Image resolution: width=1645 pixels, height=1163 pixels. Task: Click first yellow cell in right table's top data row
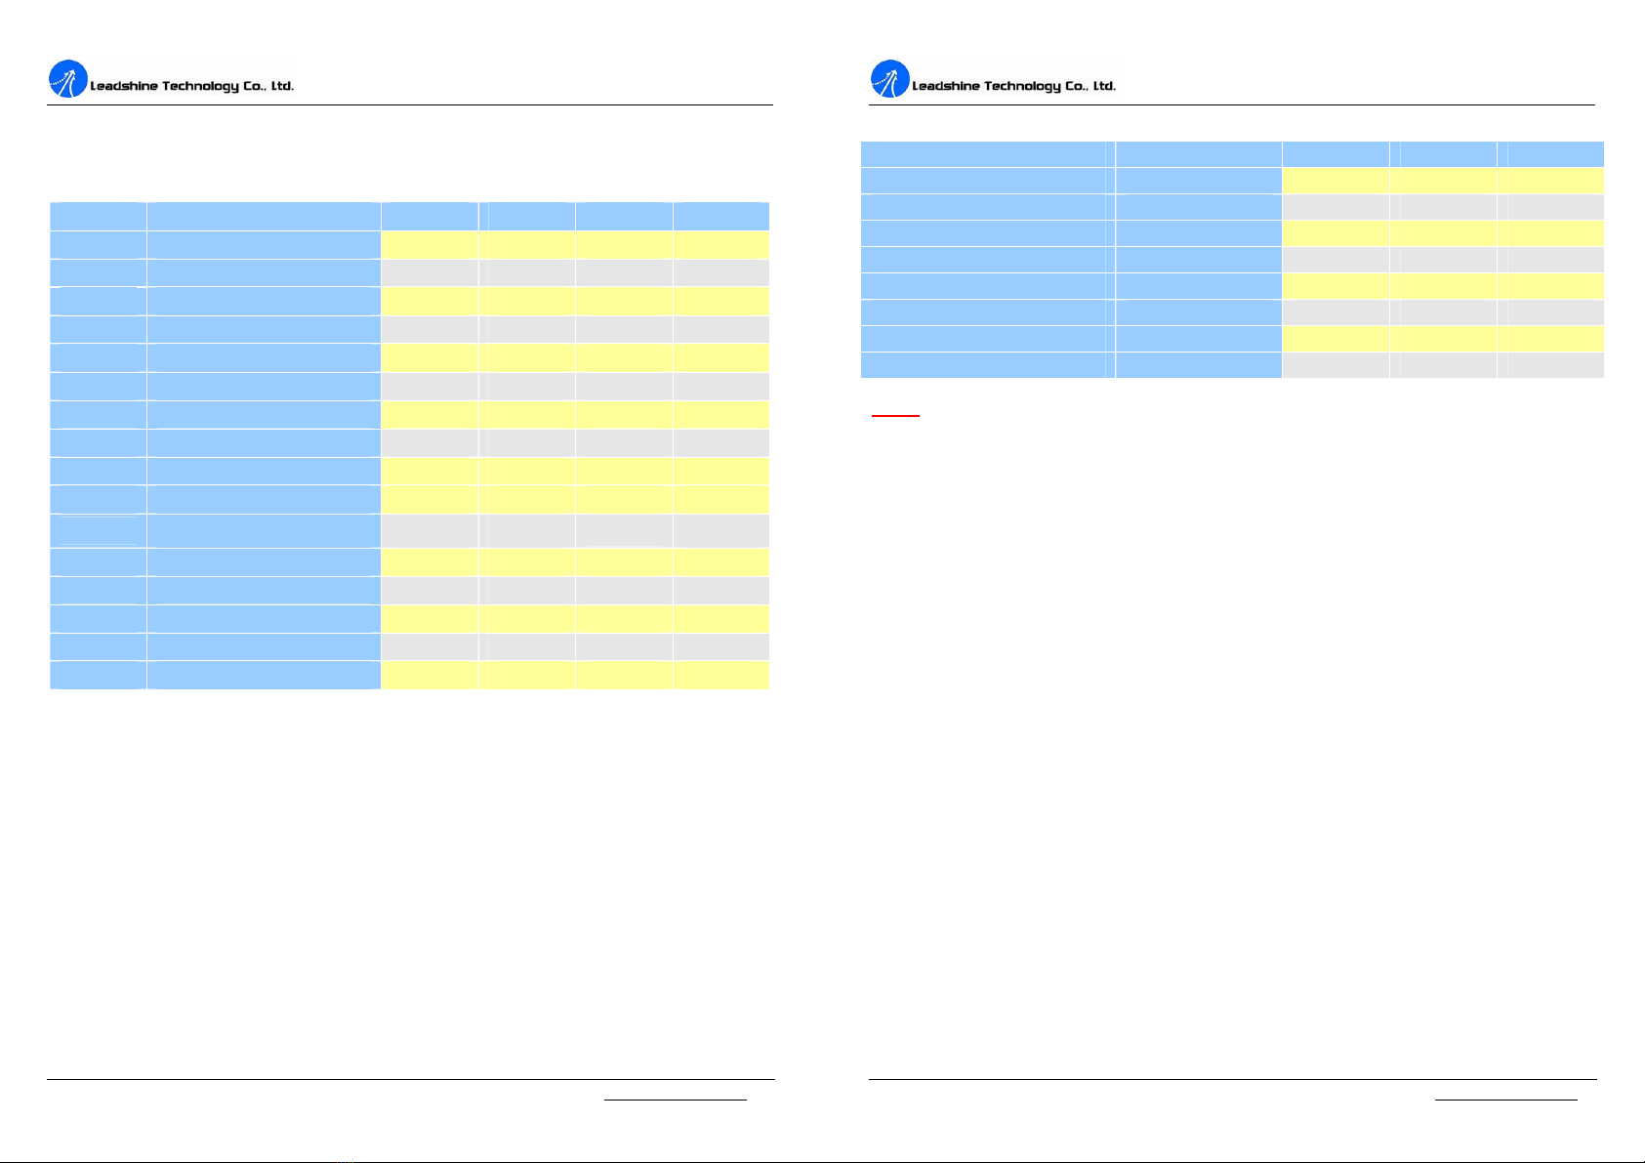[1335, 180]
